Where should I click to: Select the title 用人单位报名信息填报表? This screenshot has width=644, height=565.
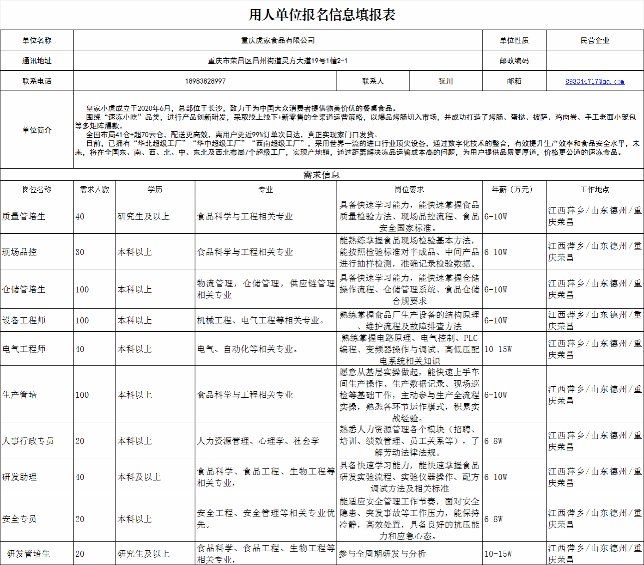point(322,15)
